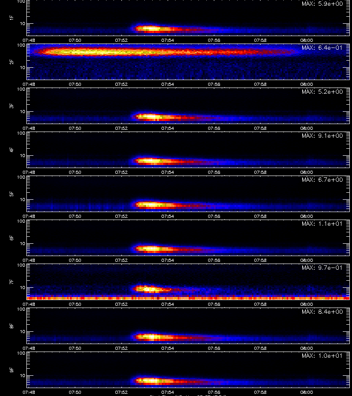Image resolution: width=352 pixels, height=396 pixels.
Task: Click the '10' y-axis label of the 4F panel
Action: point(22,156)
